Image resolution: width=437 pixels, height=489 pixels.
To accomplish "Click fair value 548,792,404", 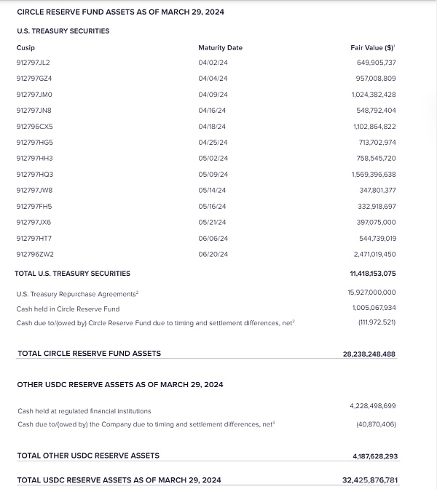I will tap(376, 111).
